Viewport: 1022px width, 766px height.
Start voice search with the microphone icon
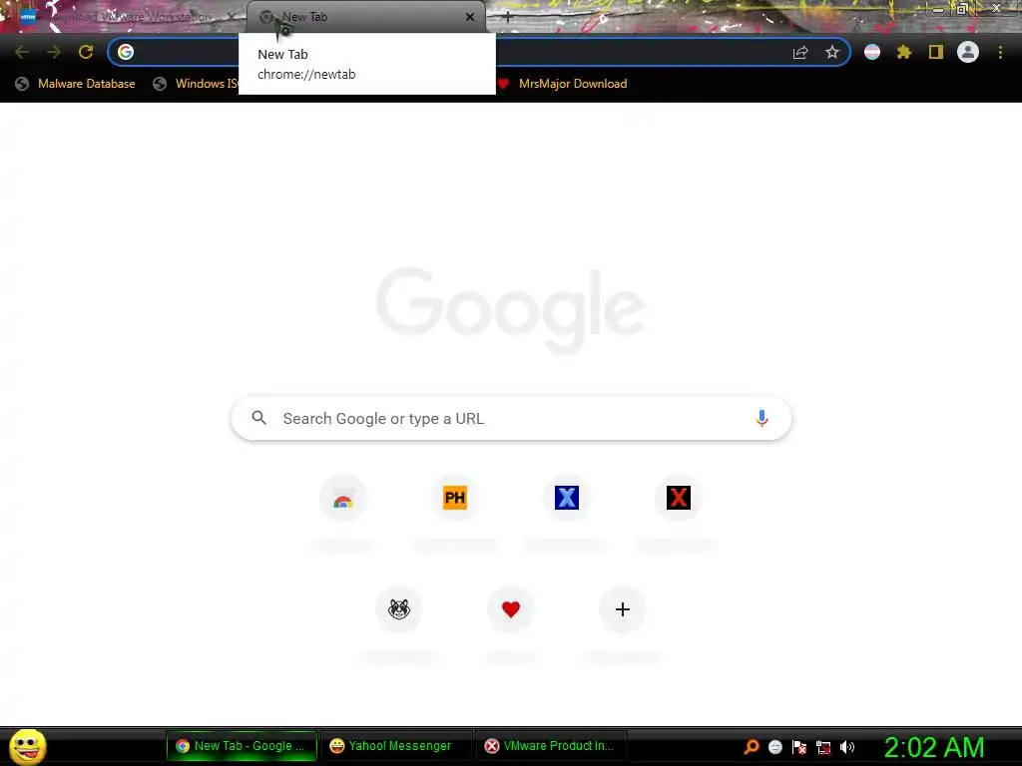coord(762,418)
